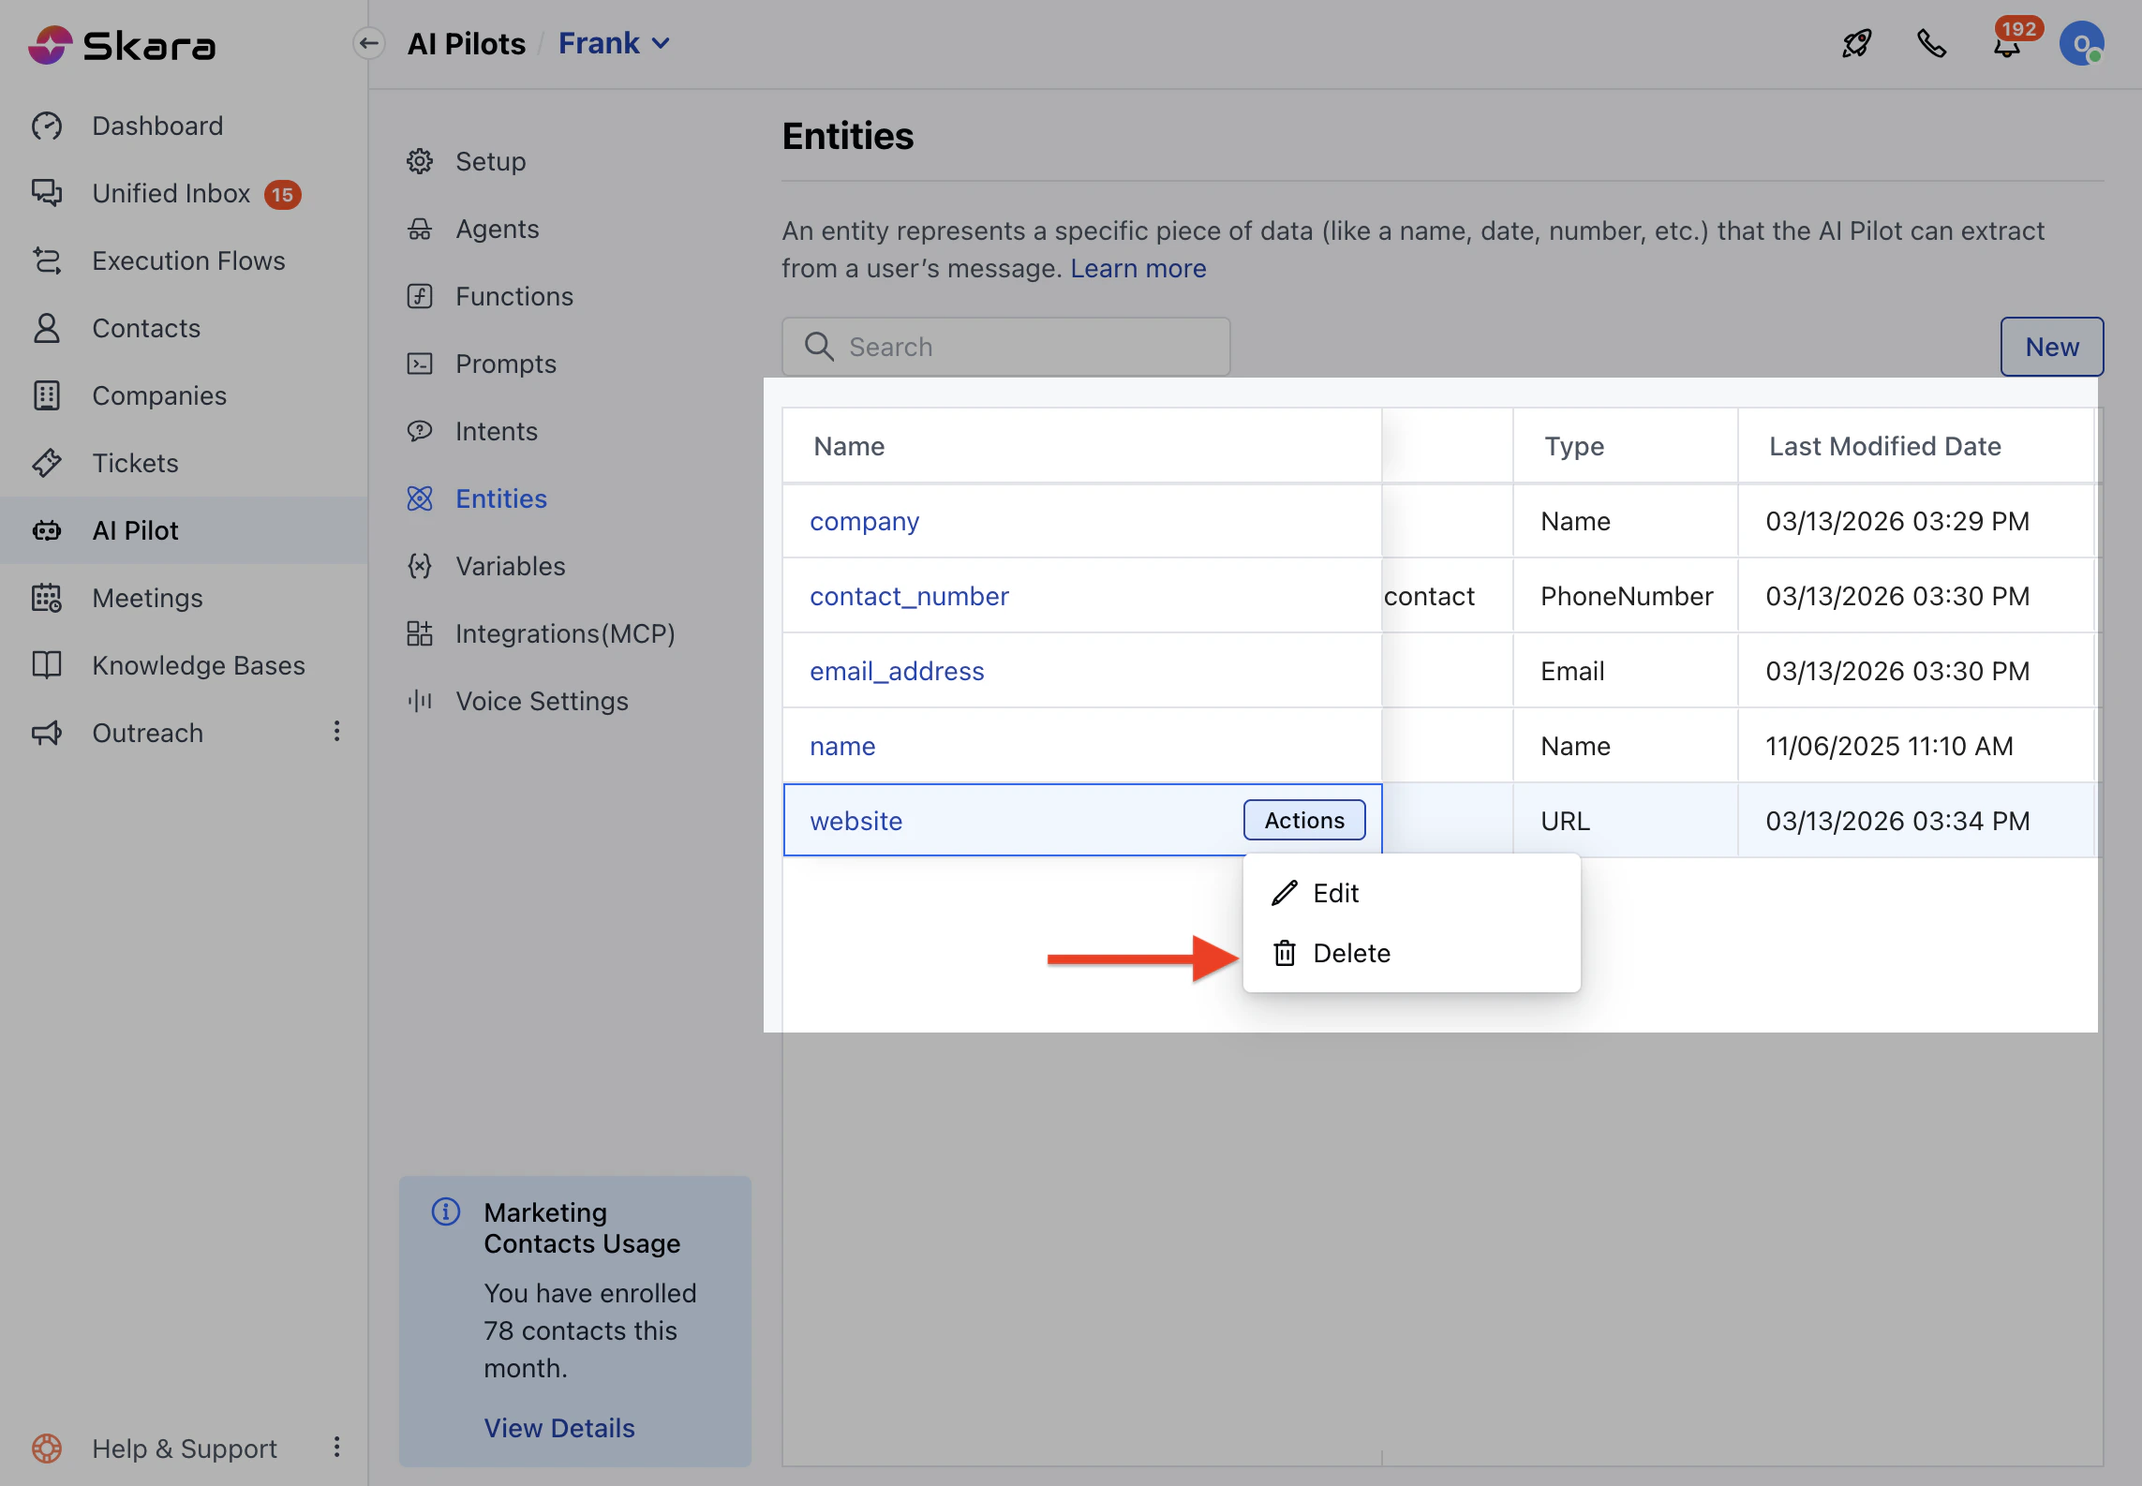Open Knowledge Bases section

198,665
